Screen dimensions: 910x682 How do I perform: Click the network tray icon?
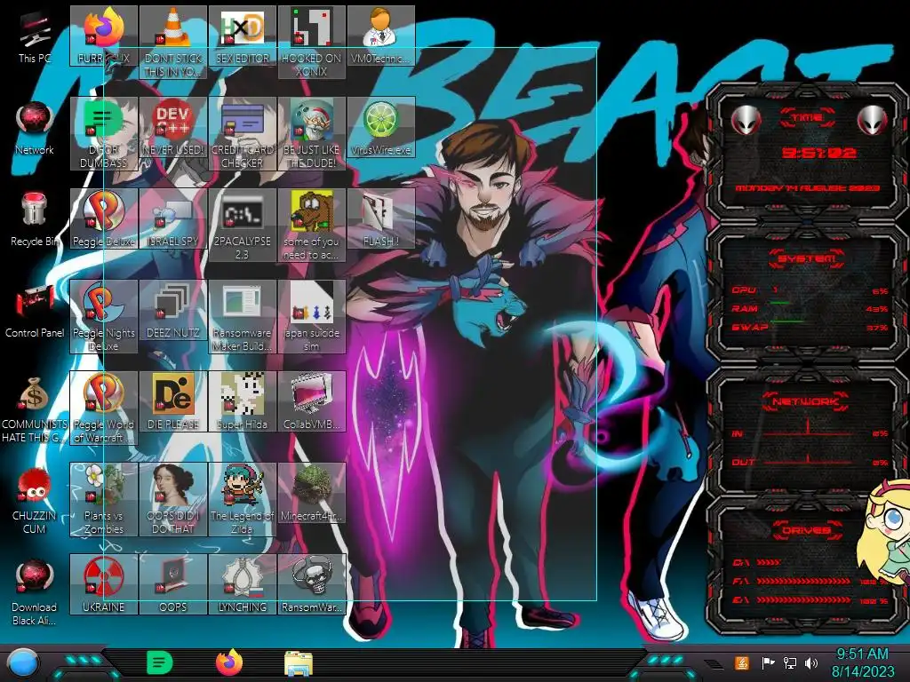pyautogui.click(x=790, y=662)
